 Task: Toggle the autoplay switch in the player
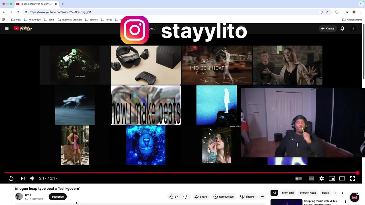pos(299,179)
